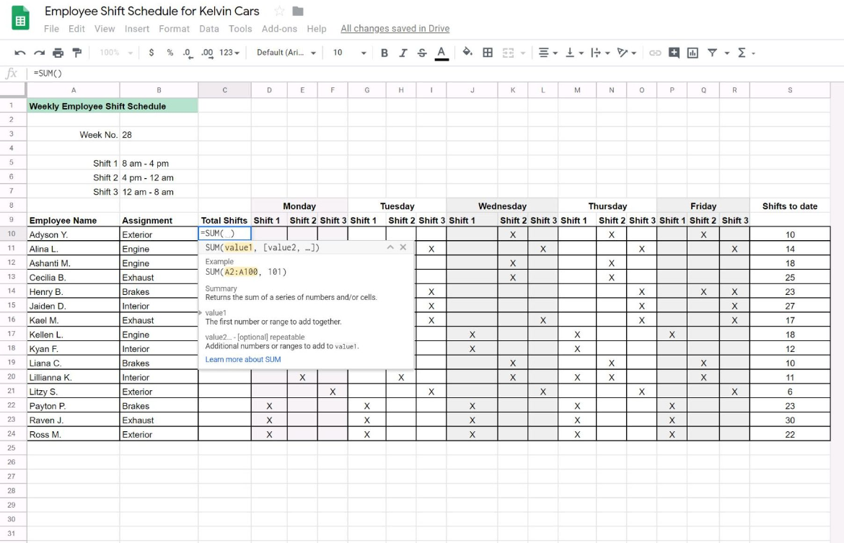Select the Shifts to date header cell

(x=790, y=206)
